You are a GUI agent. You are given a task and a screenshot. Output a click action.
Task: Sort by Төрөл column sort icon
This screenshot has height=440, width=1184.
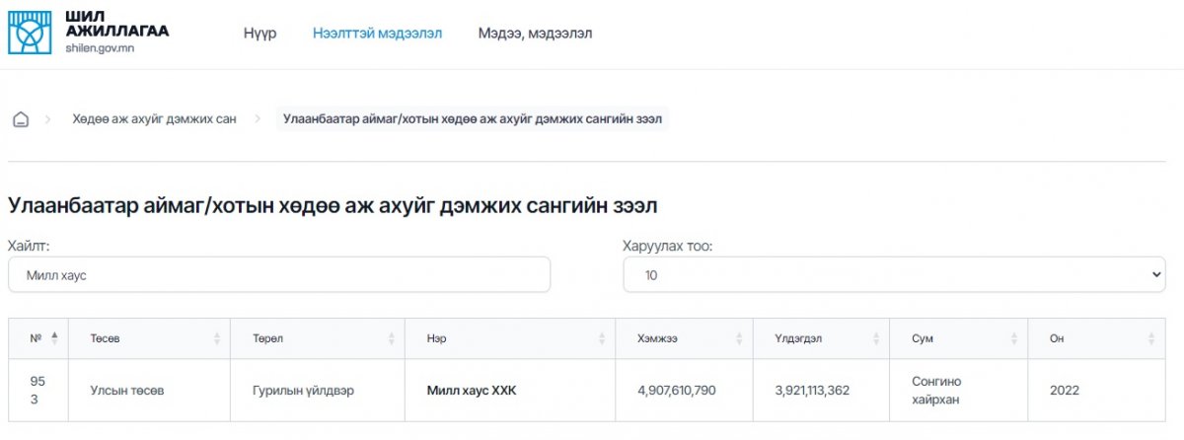[391, 338]
